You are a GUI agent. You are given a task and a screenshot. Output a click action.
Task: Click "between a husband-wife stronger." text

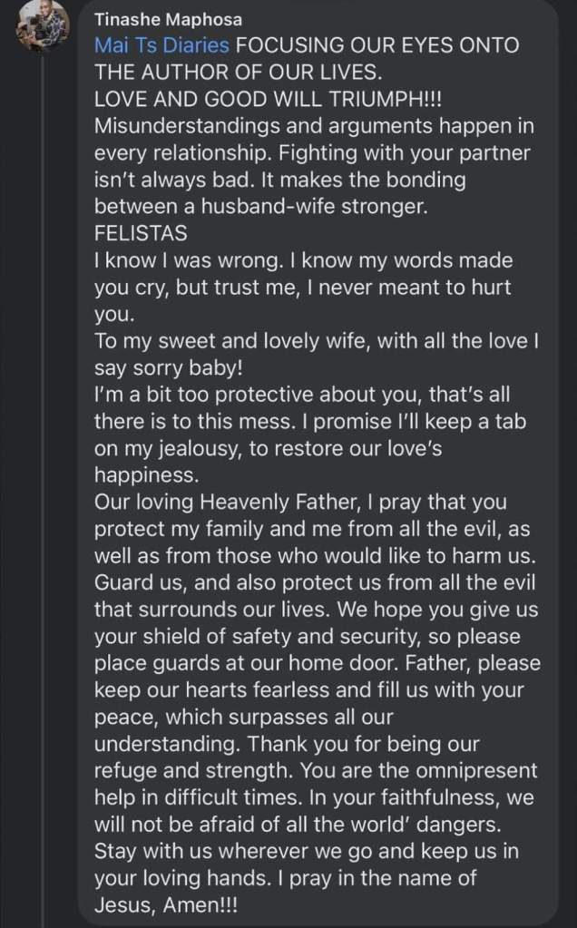[x=260, y=206]
